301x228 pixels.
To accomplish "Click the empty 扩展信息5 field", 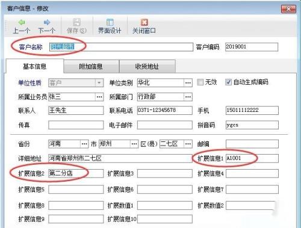I will [76, 189].
